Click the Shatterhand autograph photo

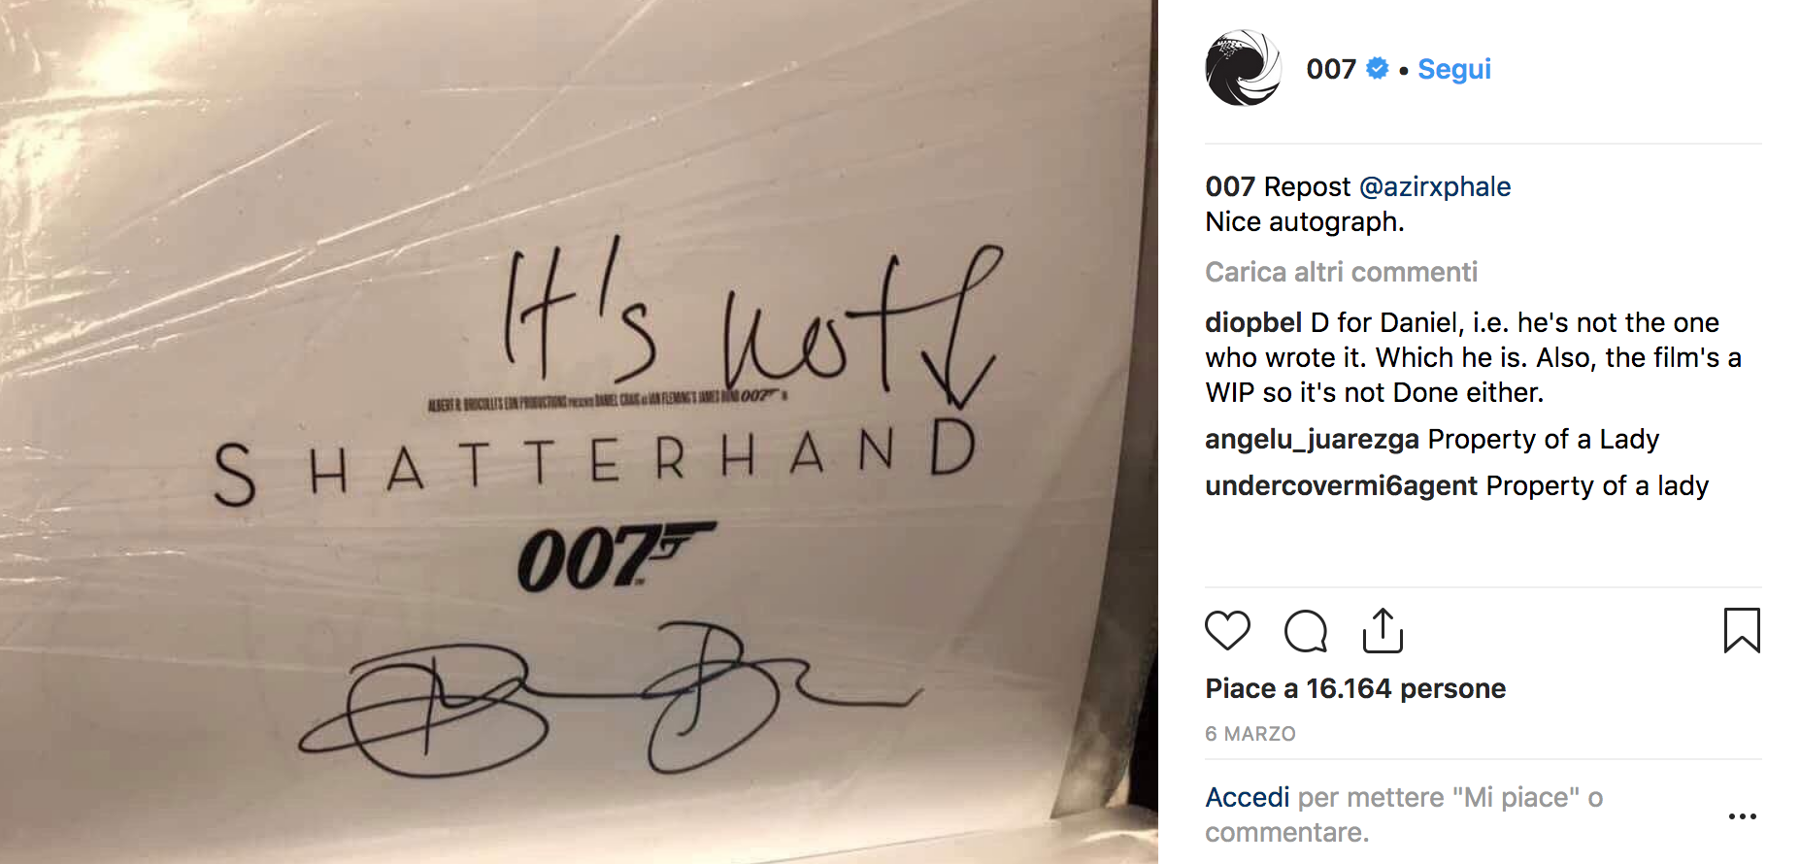[579, 432]
